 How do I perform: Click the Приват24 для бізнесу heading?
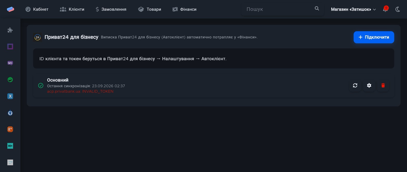coord(71,37)
